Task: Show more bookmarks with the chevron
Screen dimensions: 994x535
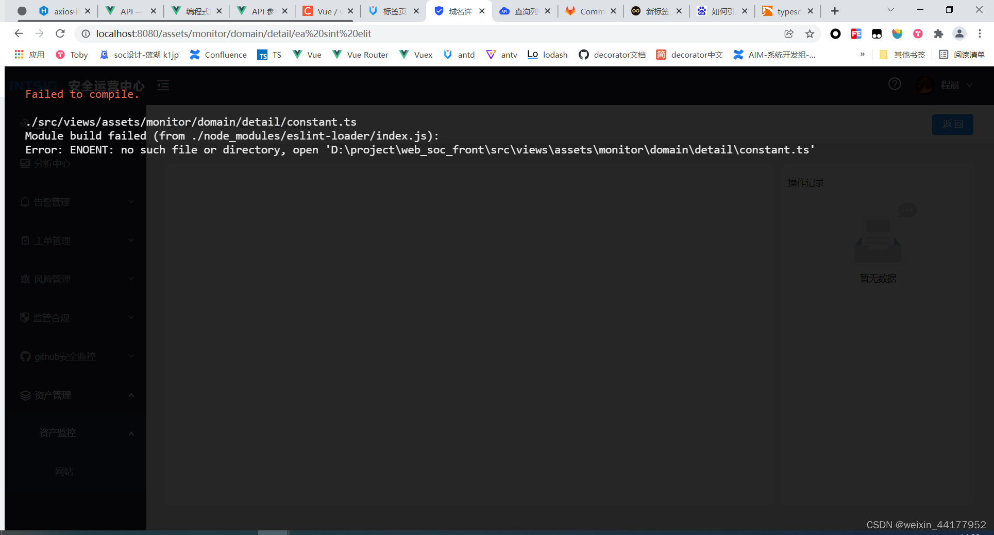Action: pyautogui.click(x=862, y=54)
